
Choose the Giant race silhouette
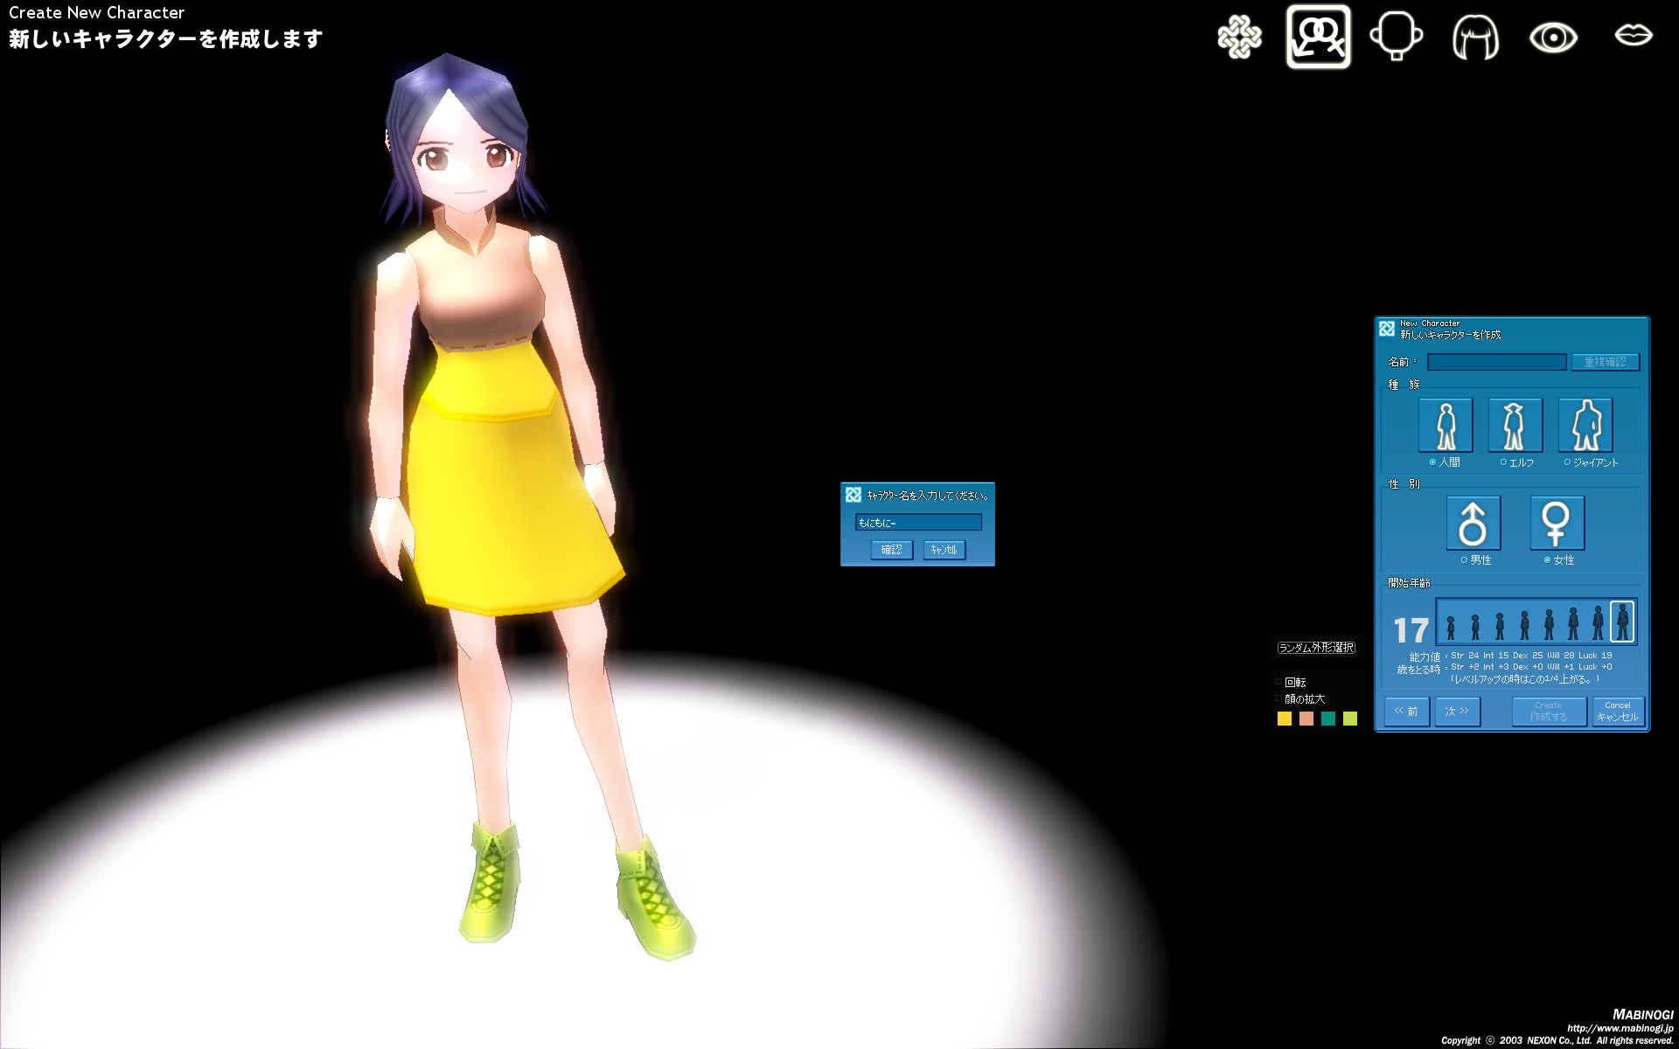tap(1585, 425)
